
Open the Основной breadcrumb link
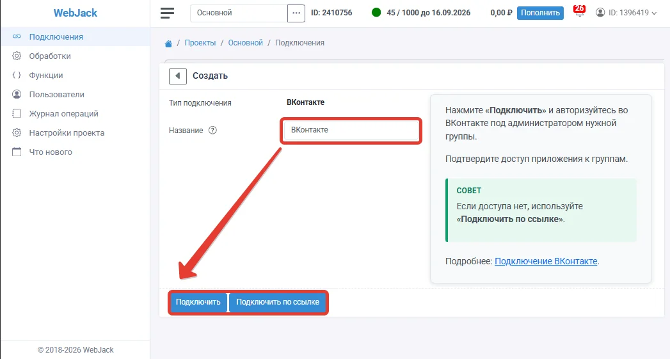245,43
